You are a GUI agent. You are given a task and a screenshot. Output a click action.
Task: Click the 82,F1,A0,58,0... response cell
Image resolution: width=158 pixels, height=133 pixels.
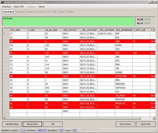tap(89, 92)
